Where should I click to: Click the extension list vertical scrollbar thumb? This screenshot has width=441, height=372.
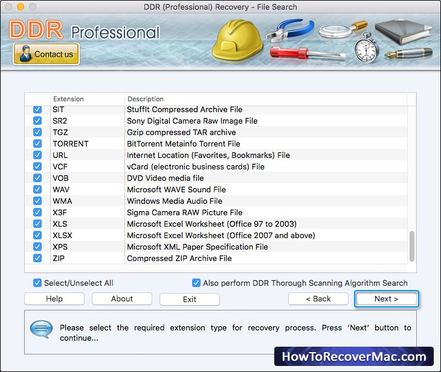412,246
